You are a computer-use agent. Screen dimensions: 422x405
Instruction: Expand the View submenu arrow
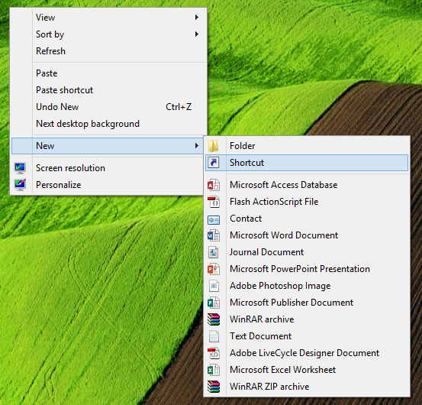click(x=197, y=18)
